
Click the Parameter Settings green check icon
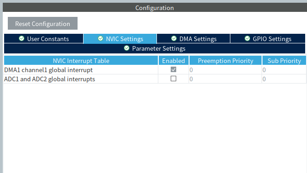pyautogui.click(x=127, y=48)
